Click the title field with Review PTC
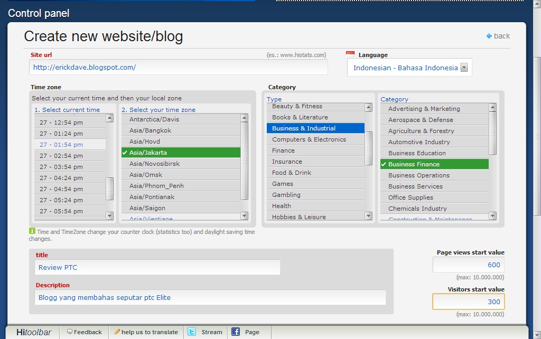The image size is (541, 339). (x=157, y=267)
